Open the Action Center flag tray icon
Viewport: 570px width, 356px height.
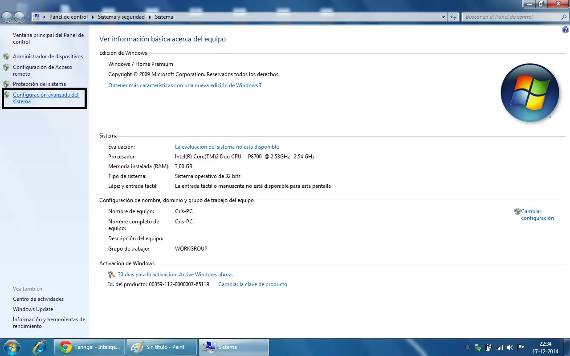[x=521, y=347]
